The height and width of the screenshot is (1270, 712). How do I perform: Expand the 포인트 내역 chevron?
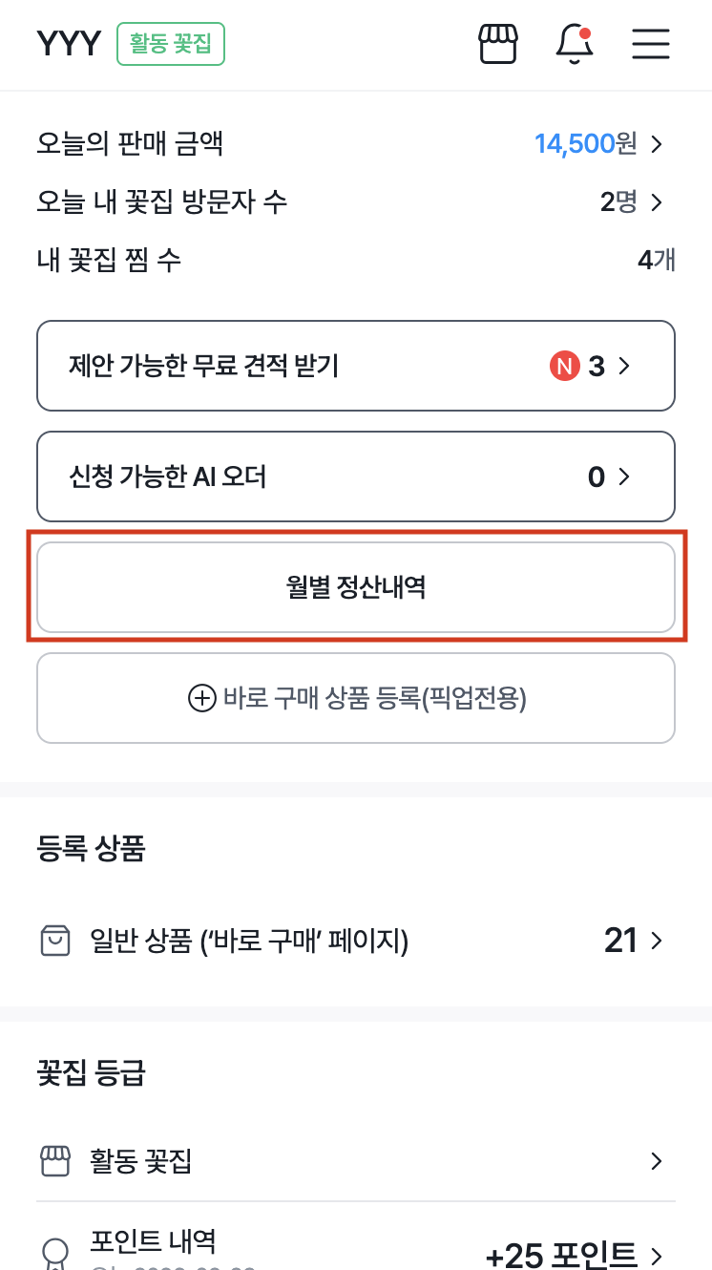(x=656, y=1257)
